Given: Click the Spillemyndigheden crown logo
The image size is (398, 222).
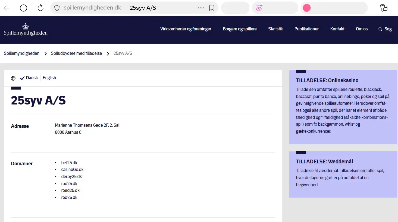Looking at the screenshot, I should [26, 30].
